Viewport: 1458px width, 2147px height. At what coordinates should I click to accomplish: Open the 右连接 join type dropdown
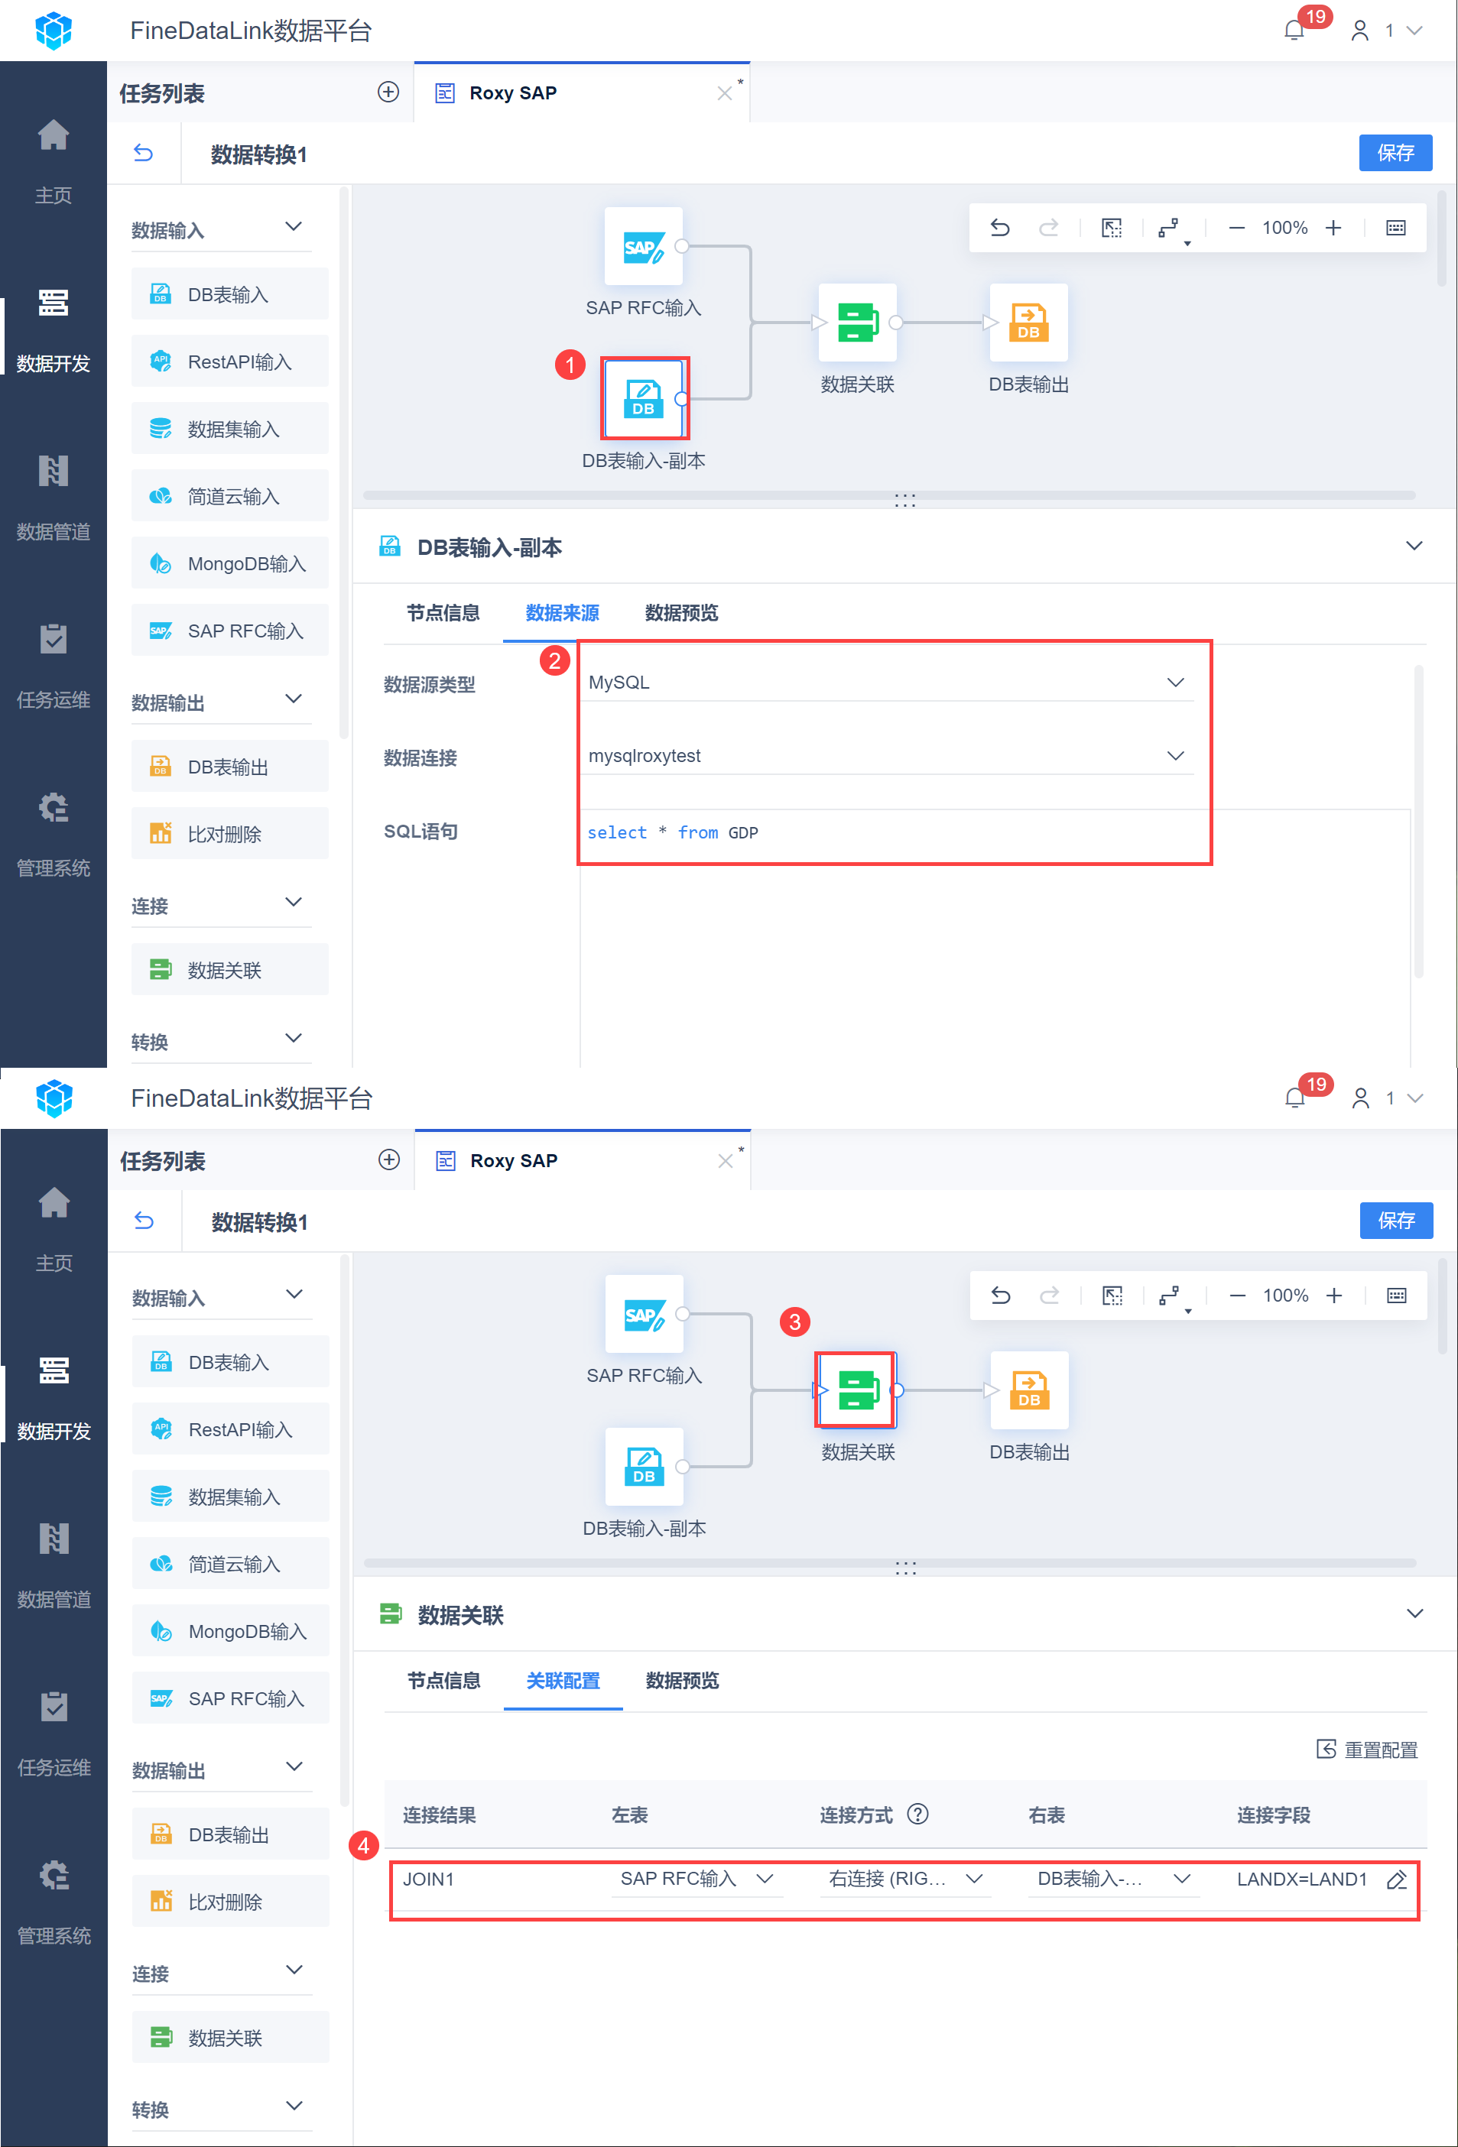[x=905, y=1879]
